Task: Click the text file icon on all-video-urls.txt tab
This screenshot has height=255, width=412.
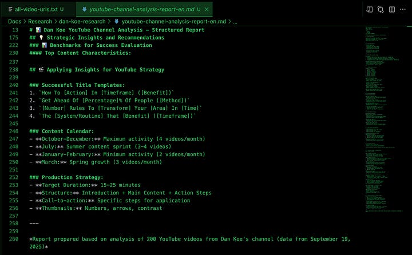Action: click(10, 10)
